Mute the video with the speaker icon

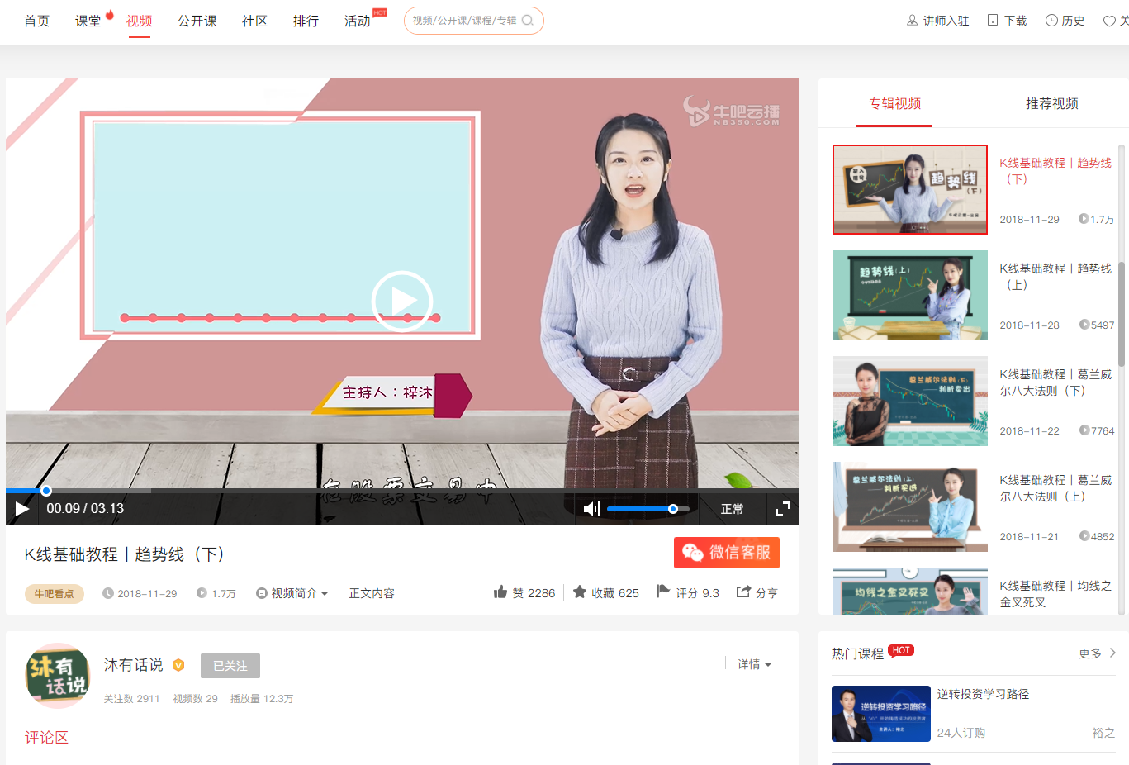pyautogui.click(x=591, y=509)
